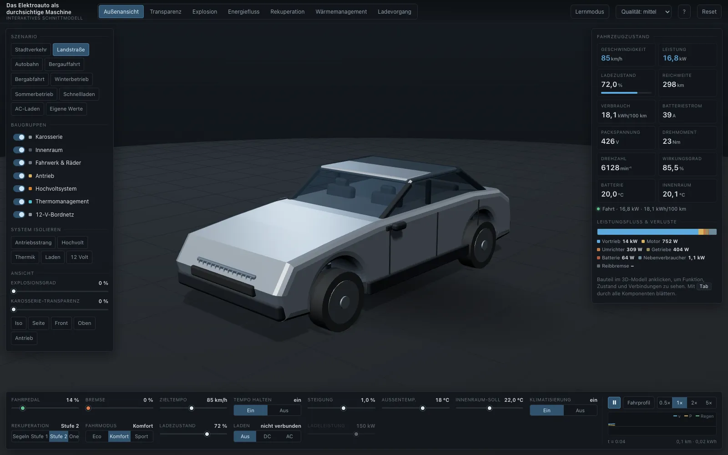Toggle Innenraum assembly visibility

click(19, 150)
